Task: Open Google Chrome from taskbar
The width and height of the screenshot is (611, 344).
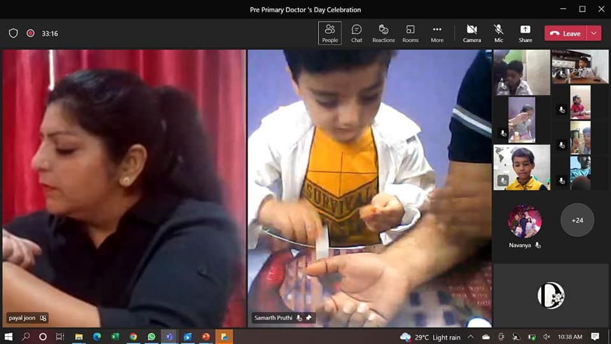Action: (x=133, y=336)
